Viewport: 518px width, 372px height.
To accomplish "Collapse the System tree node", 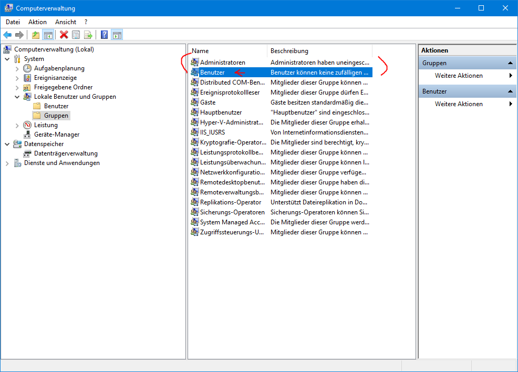I will point(7,59).
